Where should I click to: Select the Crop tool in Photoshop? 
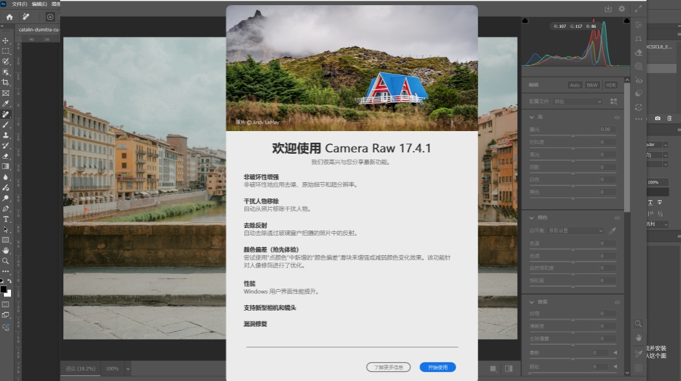pyautogui.click(x=6, y=83)
